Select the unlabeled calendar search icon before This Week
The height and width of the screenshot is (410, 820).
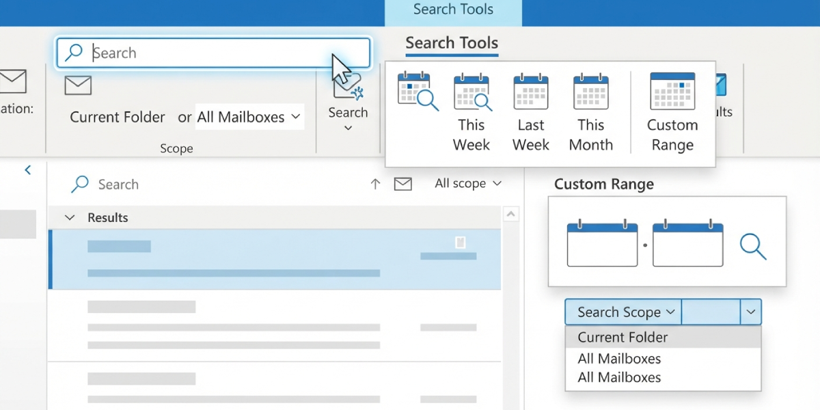coord(418,91)
